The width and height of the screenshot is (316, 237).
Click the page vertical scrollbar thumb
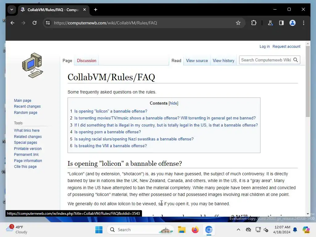pyautogui.click(x=308, y=81)
